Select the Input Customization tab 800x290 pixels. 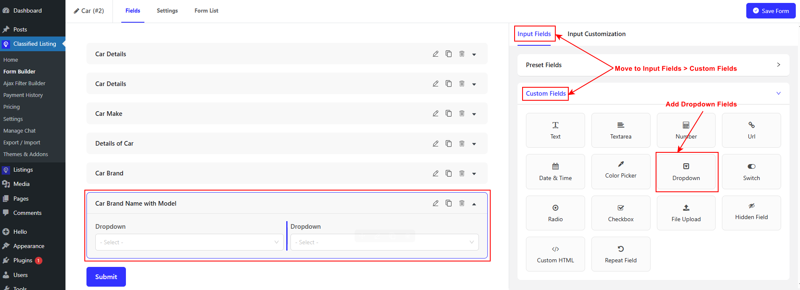click(596, 34)
